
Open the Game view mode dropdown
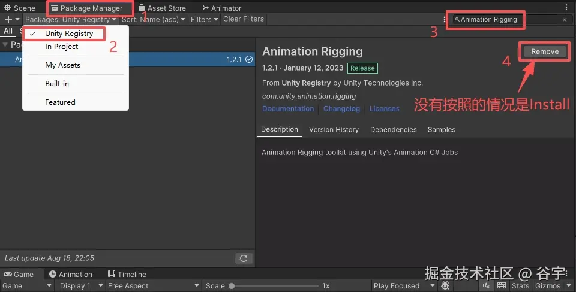[x=26, y=286]
